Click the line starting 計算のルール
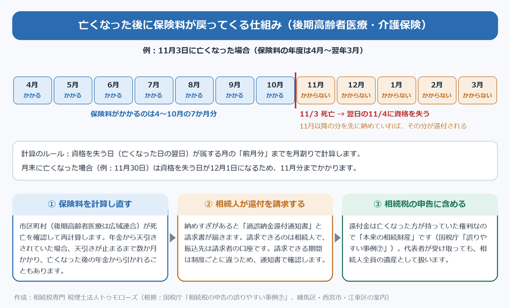510x308 pixels. click(191, 153)
